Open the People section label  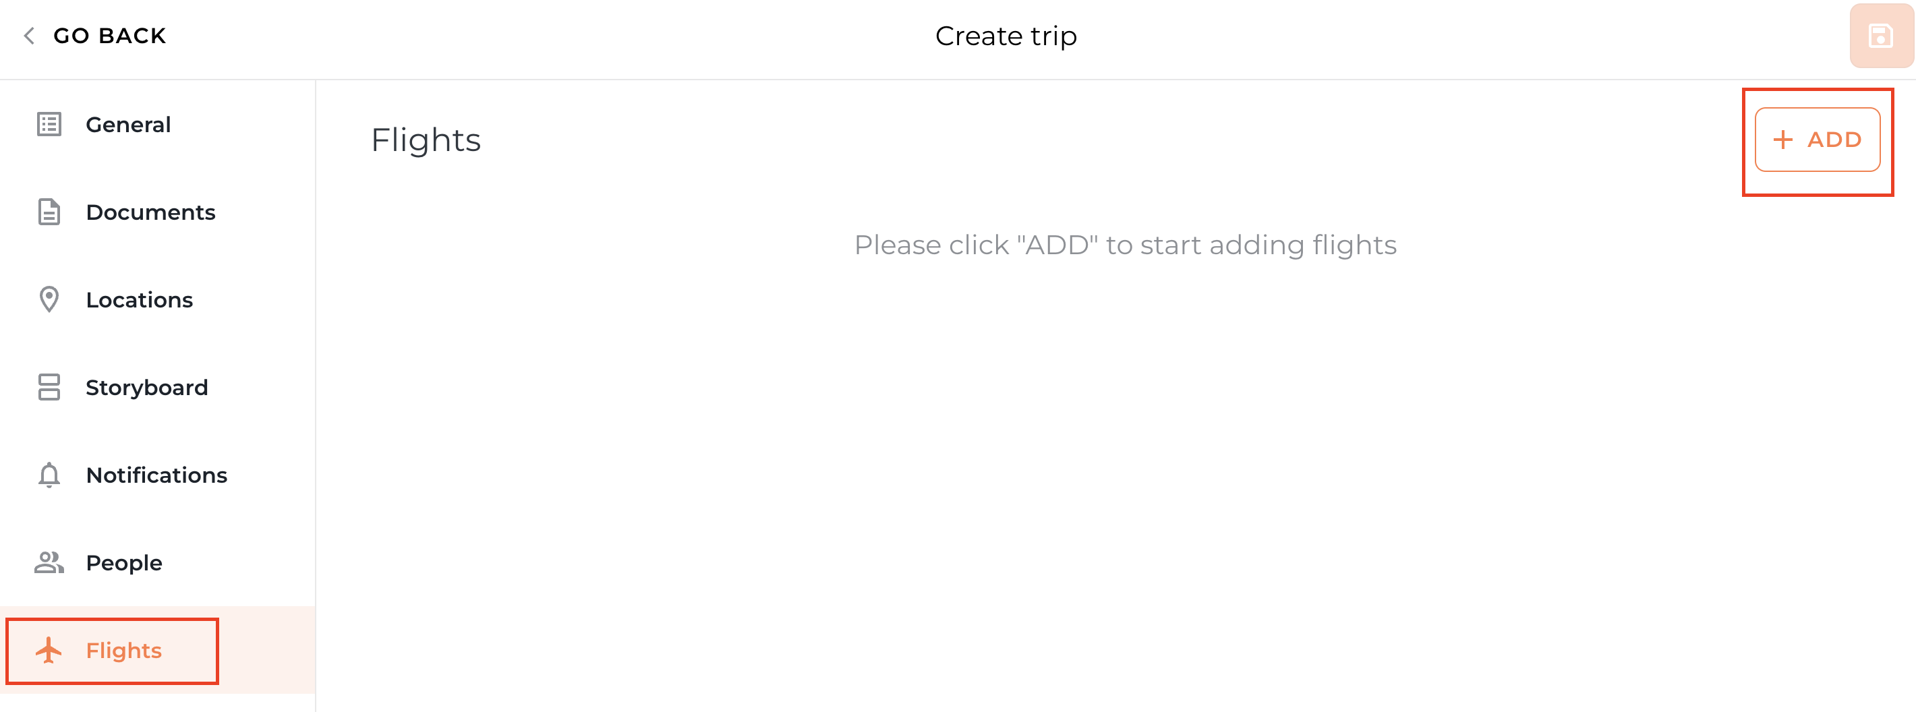pyautogui.click(x=123, y=562)
